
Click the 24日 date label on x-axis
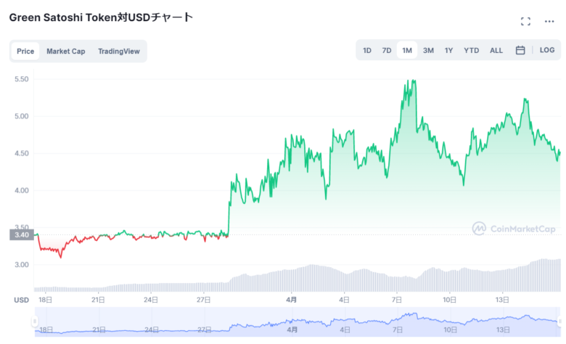pos(150,300)
